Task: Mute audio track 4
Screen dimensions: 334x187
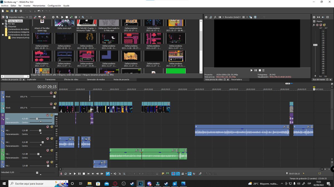Action: (48, 127)
